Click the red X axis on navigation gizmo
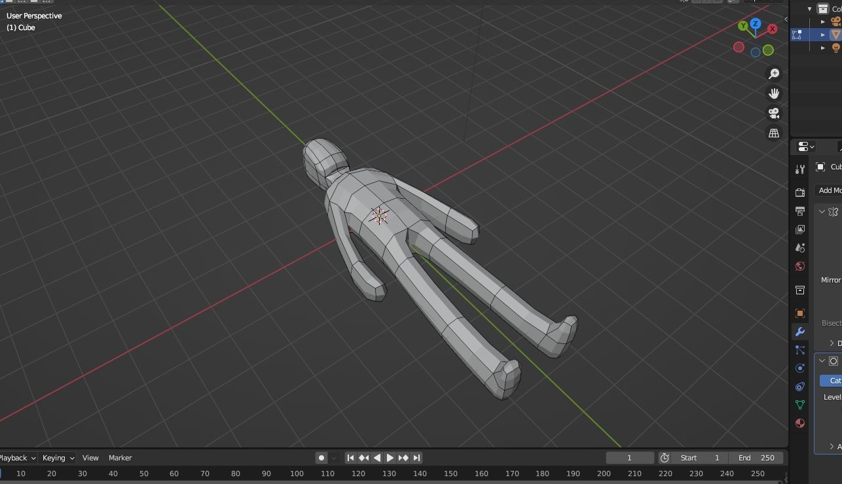The height and width of the screenshot is (484, 842). pyautogui.click(x=773, y=29)
